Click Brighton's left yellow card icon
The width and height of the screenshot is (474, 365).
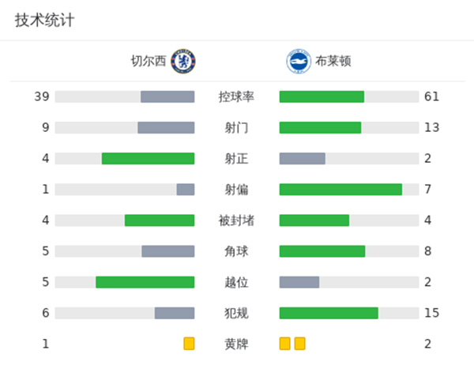(285, 344)
